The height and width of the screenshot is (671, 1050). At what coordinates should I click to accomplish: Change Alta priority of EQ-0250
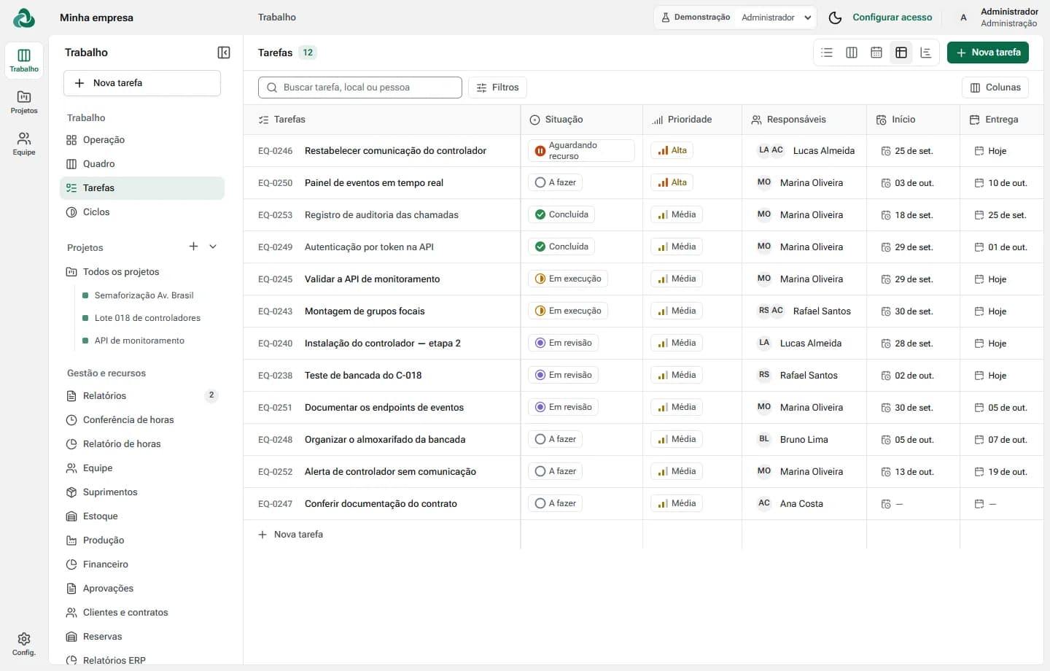(x=672, y=182)
